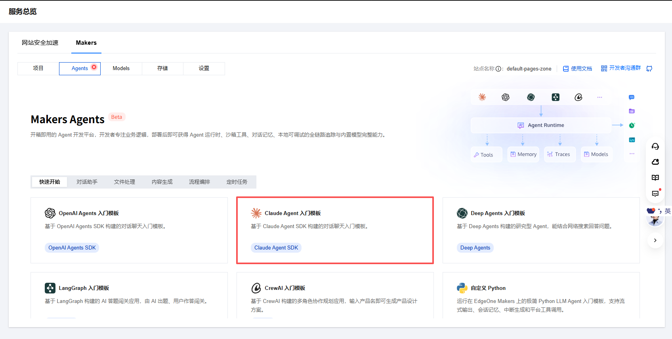Click the 服务总览 page title
Screen dimensions: 672x339
tap(23, 11)
